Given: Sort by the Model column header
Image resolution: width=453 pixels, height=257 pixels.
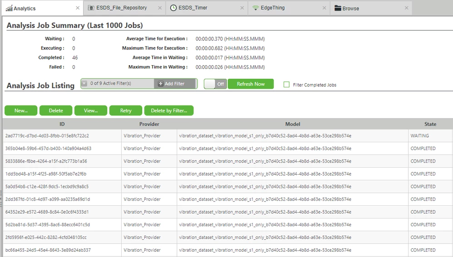Looking at the screenshot, I should point(293,124).
